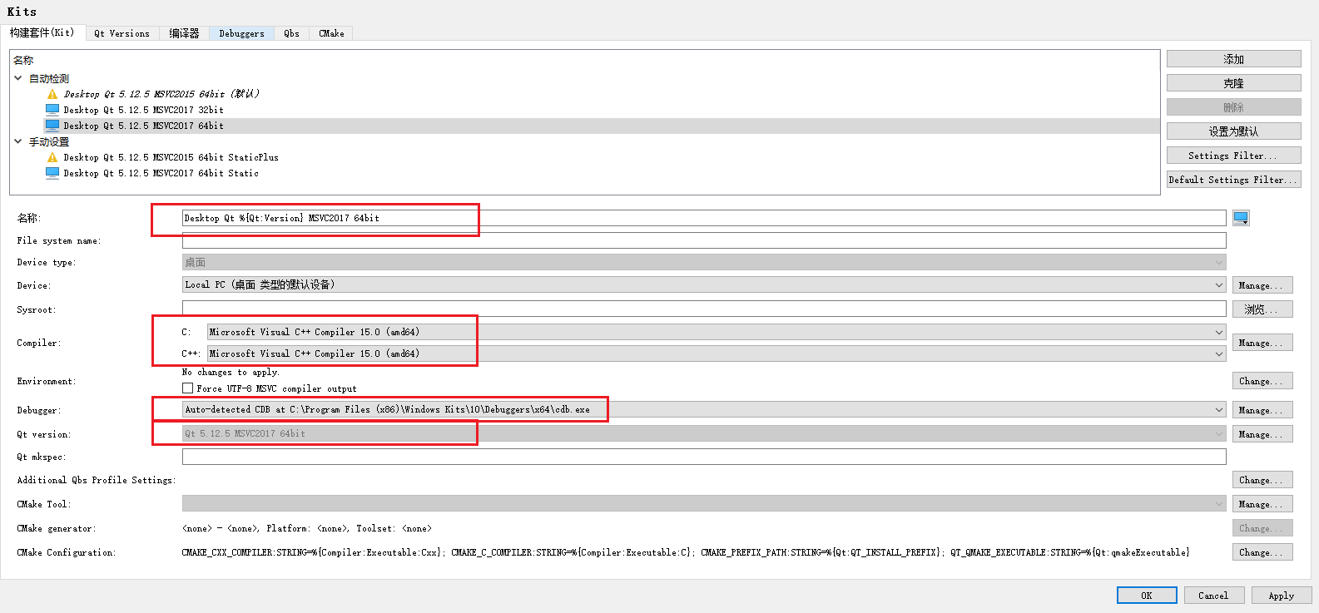The width and height of the screenshot is (1319, 613).
Task: Click OK to confirm kit settings
Action: (x=1147, y=596)
